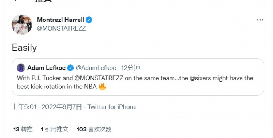Open Montrezl Harrell's profile avatar
Screen dimensions: 273x138
22,24
